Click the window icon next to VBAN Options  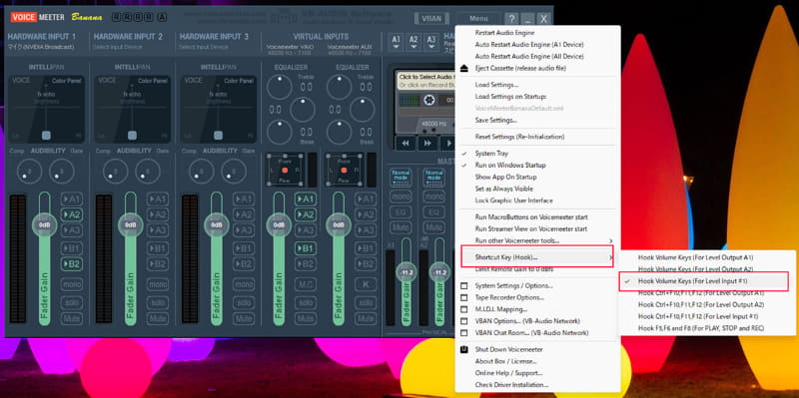coord(463,321)
